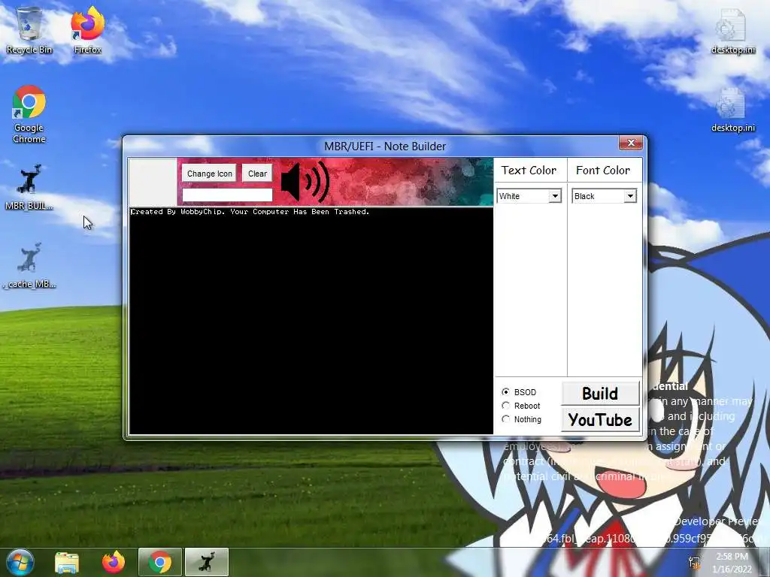Switch to Chrome on the taskbar
The width and height of the screenshot is (770, 577).
click(160, 562)
